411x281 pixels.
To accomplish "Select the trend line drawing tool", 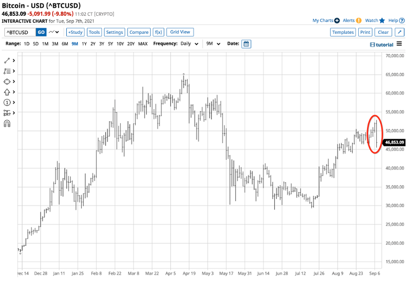I will [7, 60].
